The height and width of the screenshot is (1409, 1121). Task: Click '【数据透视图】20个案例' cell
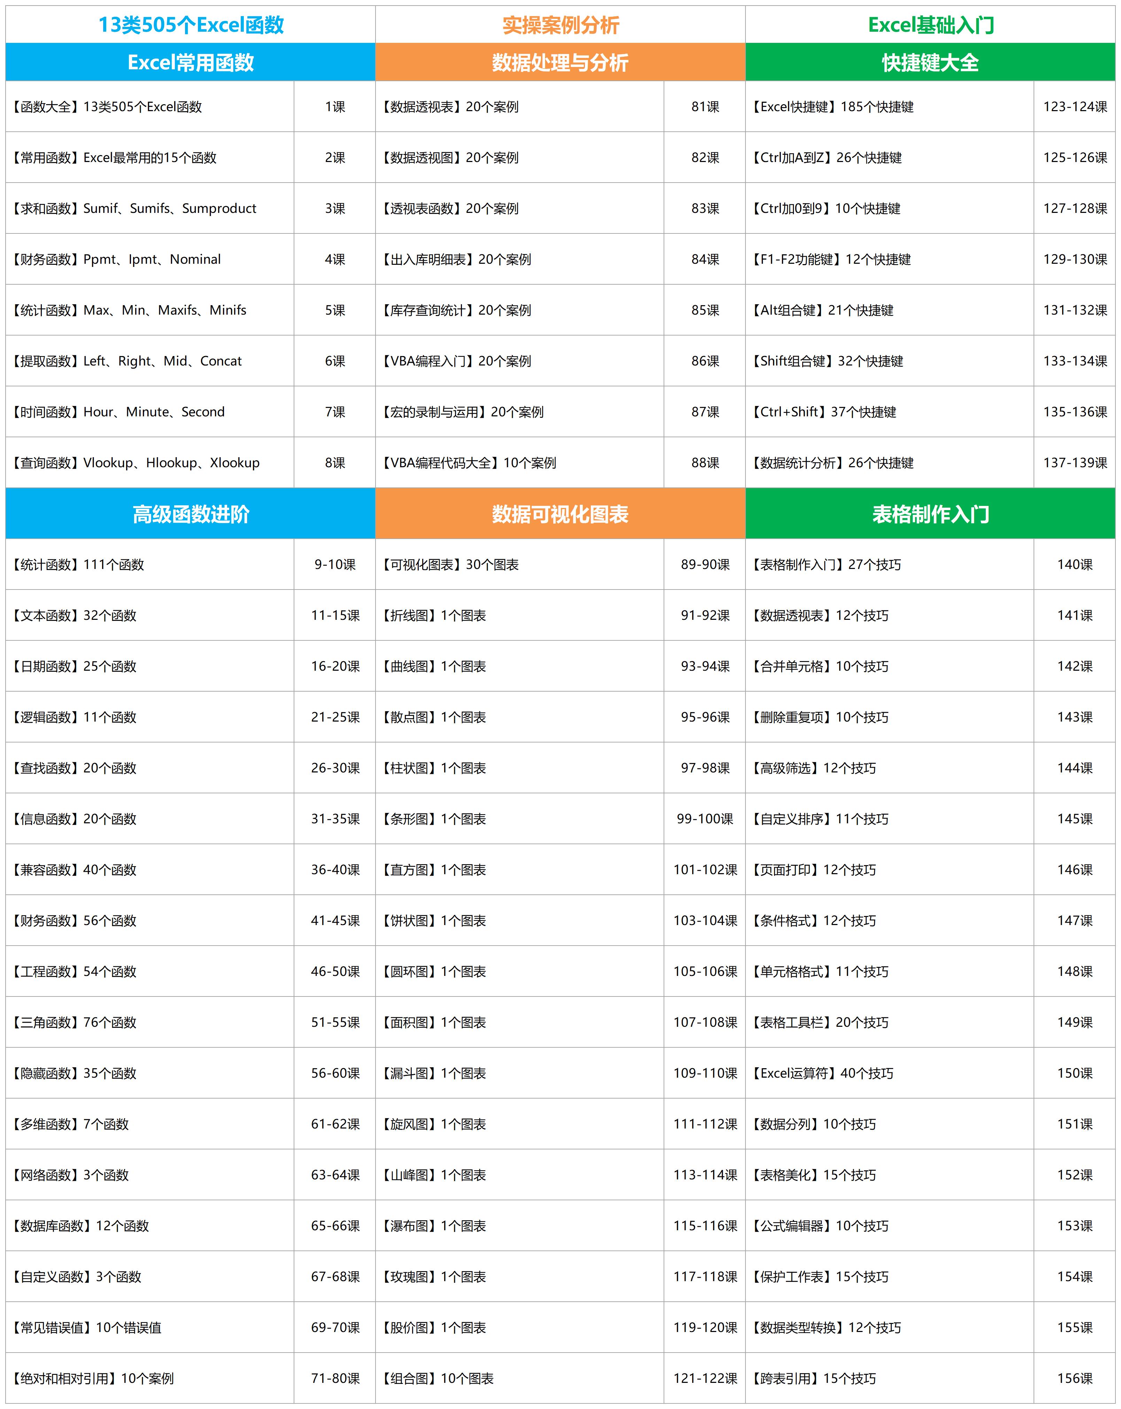click(520, 157)
